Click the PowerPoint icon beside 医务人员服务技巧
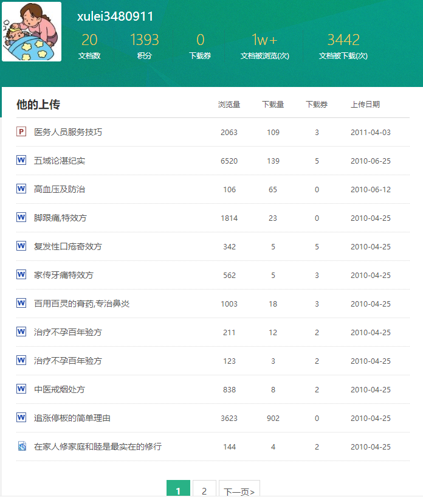 [21, 131]
